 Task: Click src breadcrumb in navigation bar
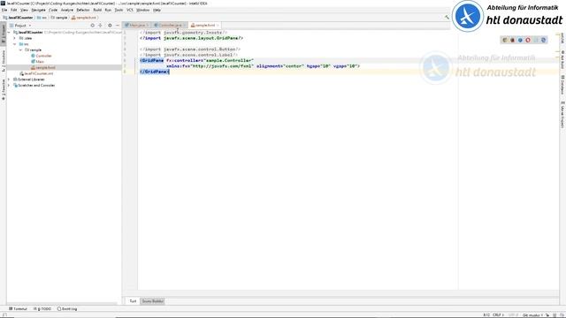(42, 18)
